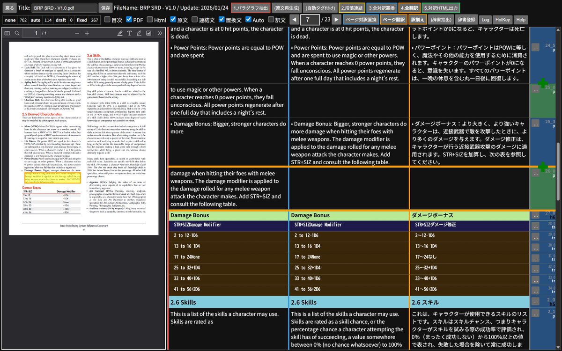562x351 pixels.
Task: Open ellipsis menu for '2 to 12-1D6' row
Action: pos(535,236)
